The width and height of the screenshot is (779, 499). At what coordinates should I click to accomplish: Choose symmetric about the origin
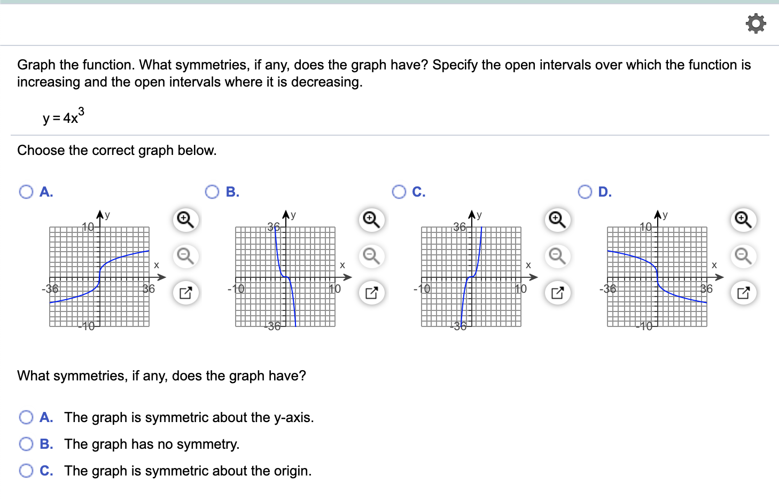click(x=26, y=471)
